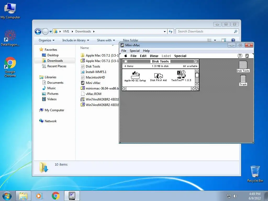Click the Refresh button in Explorer

pyautogui.click(x=171, y=31)
